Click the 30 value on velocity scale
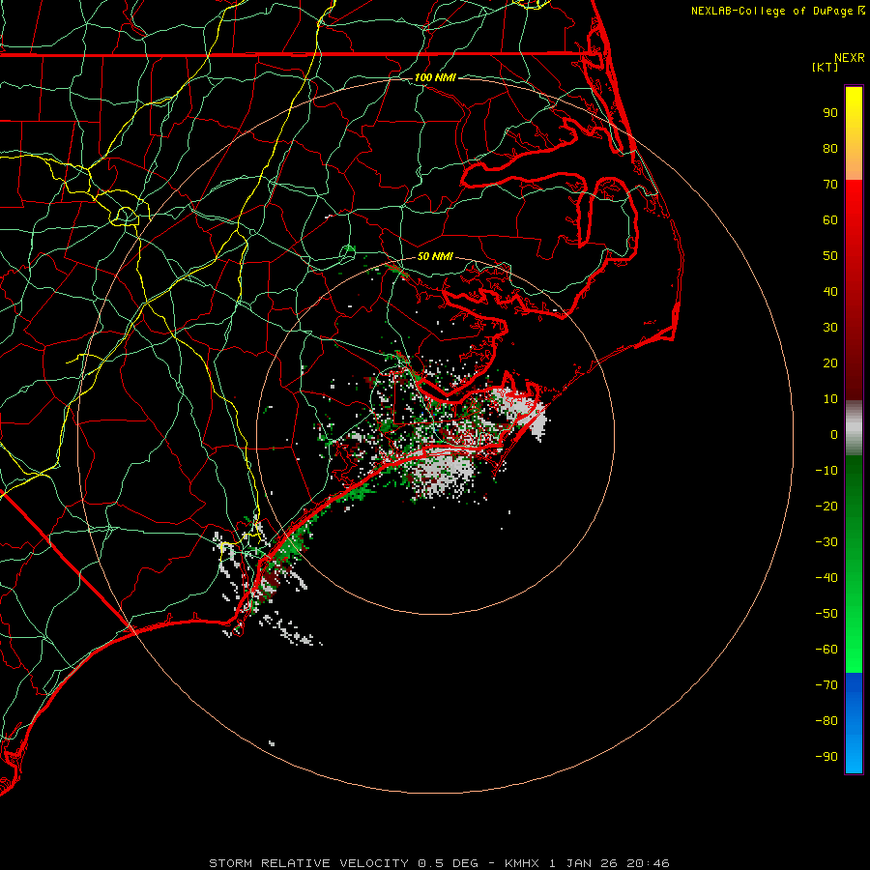Screen dimensions: 870x870 click(830, 328)
